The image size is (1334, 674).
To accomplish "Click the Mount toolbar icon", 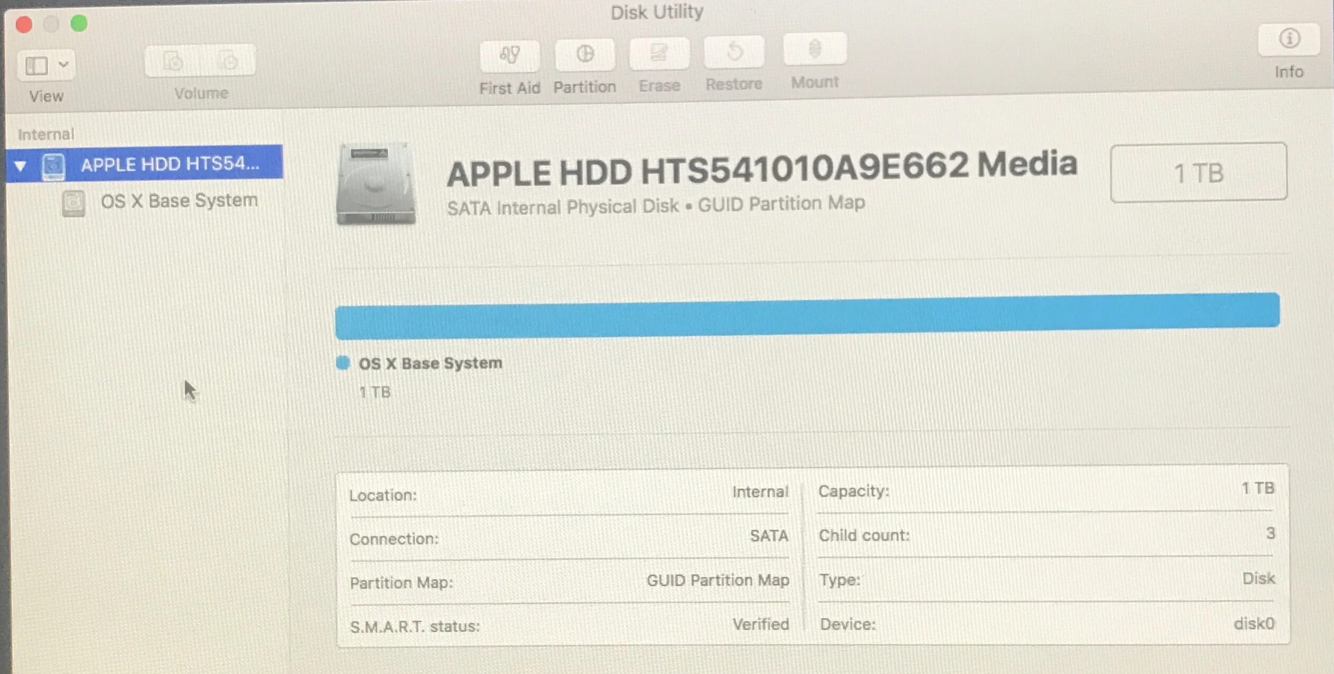I will (815, 50).
